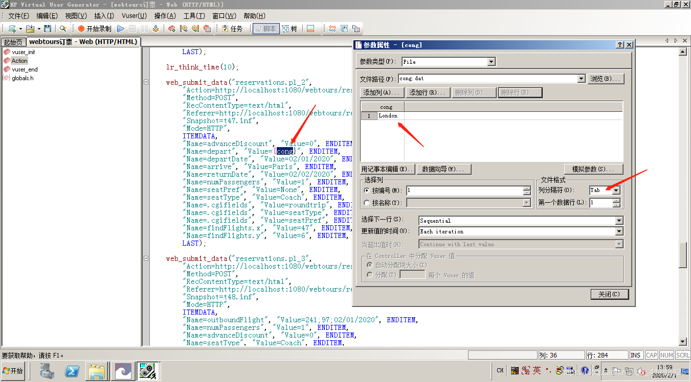Click the 添加行(R)... button
The image size is (691, 382).
pyautogui.click(x=428, y=92)
